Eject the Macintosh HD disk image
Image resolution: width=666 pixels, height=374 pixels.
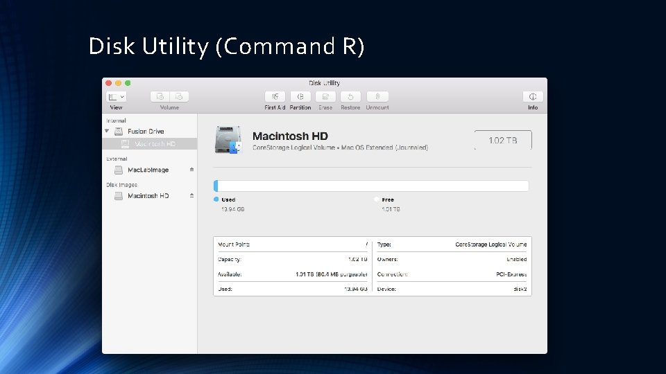[x=191, y=195]
